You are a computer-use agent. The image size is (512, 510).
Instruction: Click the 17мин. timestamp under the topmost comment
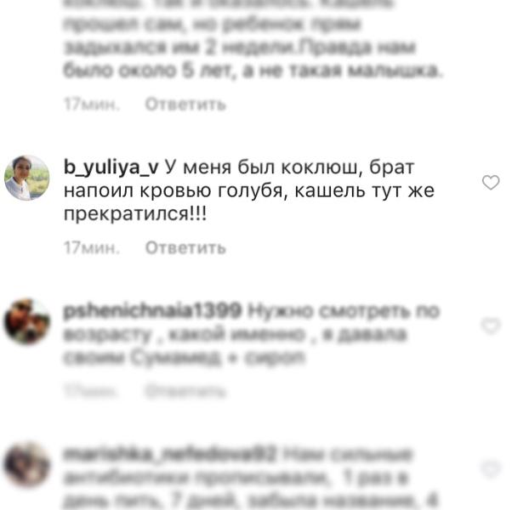coord(92,105)
